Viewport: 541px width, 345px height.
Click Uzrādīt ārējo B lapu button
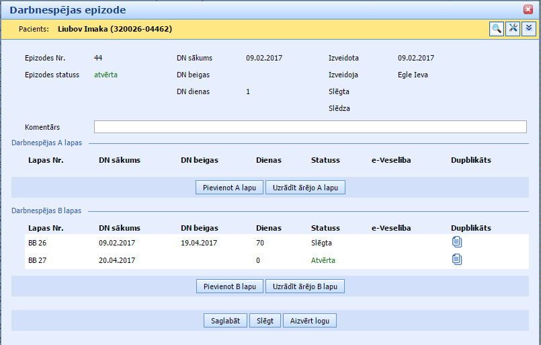click(305, 286)
